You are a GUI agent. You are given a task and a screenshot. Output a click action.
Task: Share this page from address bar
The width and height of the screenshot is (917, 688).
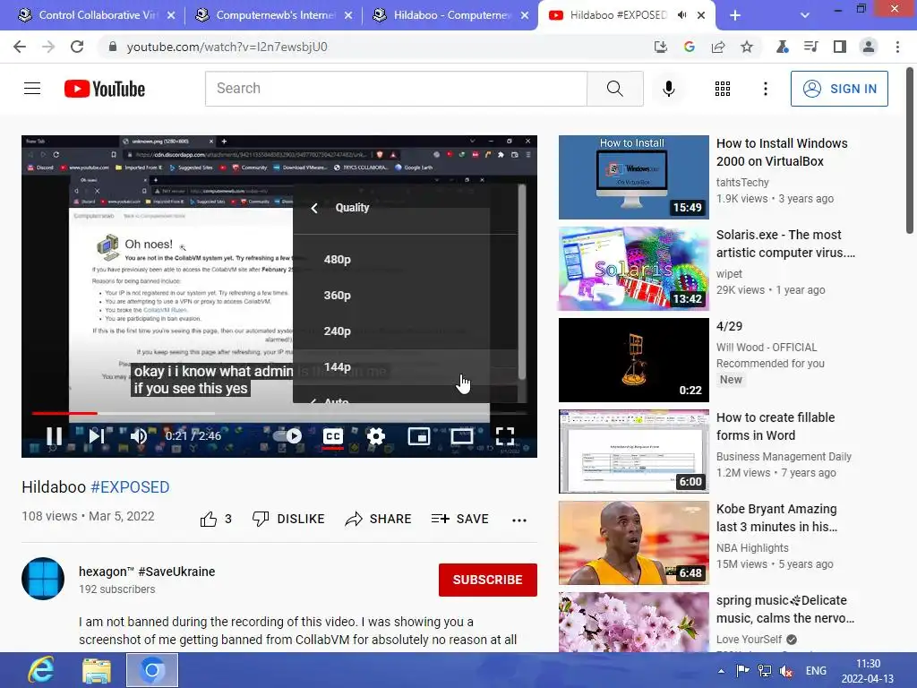click(x=718, y=47)
